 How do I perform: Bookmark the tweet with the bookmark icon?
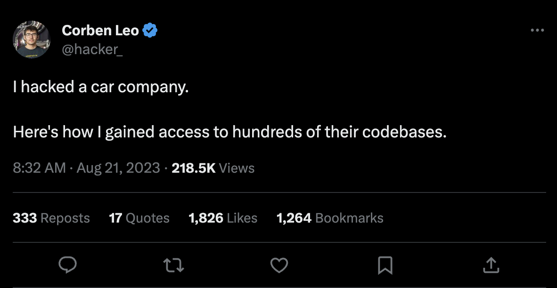point(385,265)
